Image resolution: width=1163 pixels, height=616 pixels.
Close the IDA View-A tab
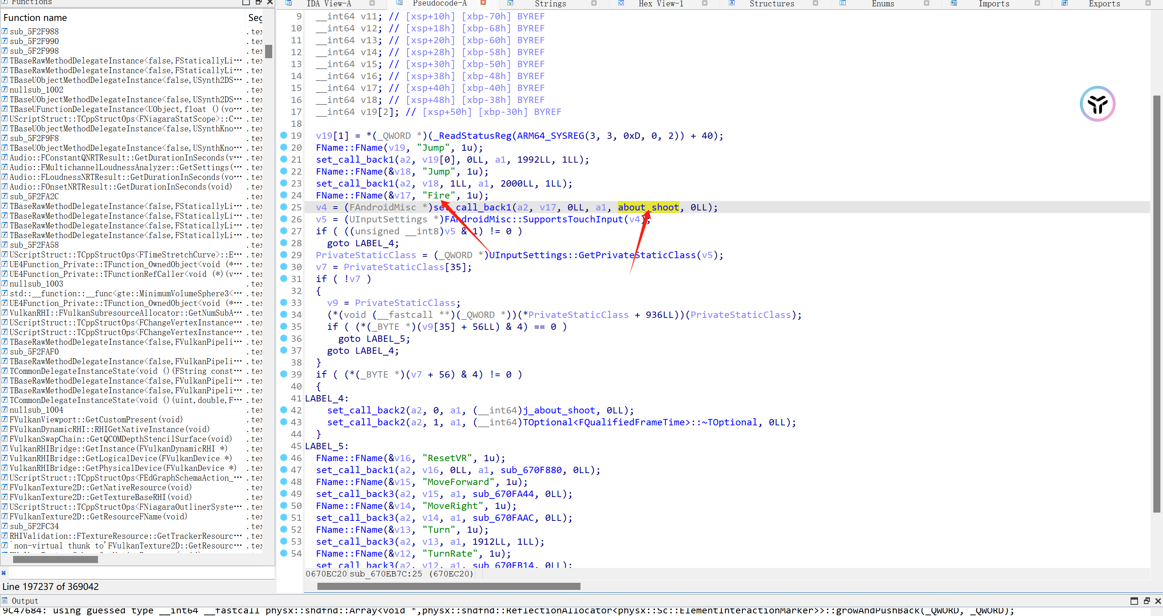tap(372, 3)
